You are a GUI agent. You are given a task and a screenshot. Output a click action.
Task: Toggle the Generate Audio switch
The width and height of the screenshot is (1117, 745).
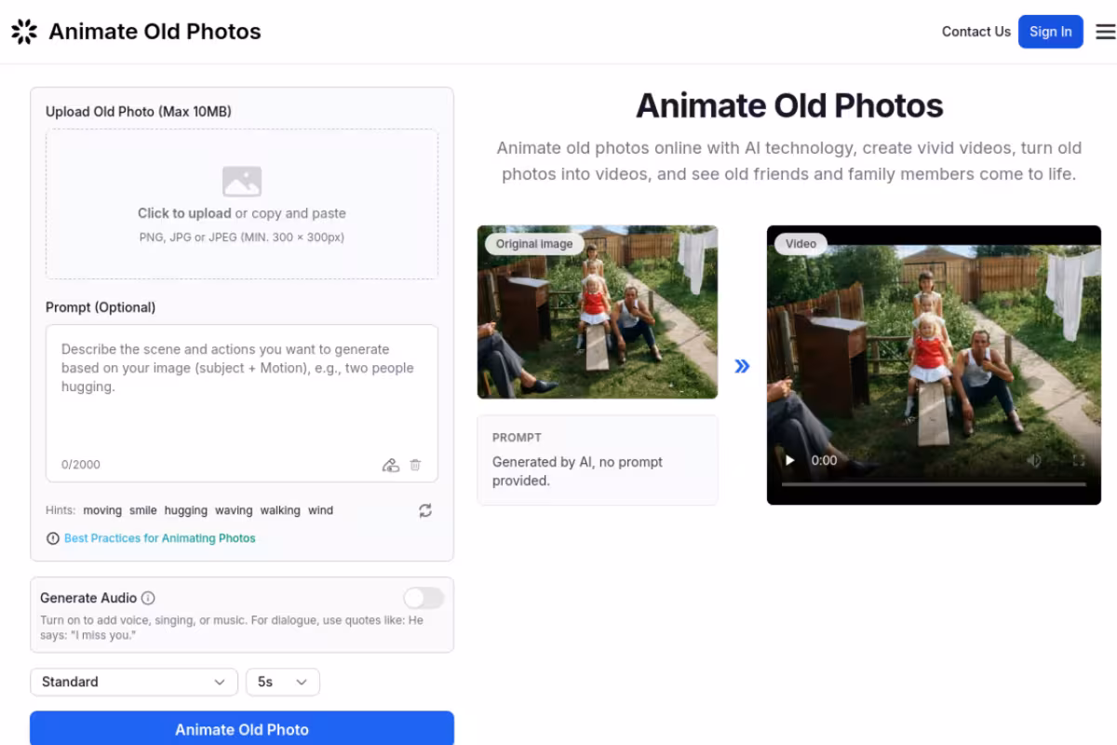coord(424,598)
